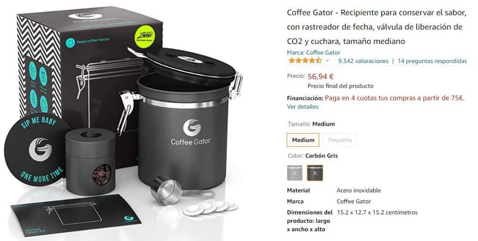Click the Sip Me Baby round coaster

click(x=37, y=149)
